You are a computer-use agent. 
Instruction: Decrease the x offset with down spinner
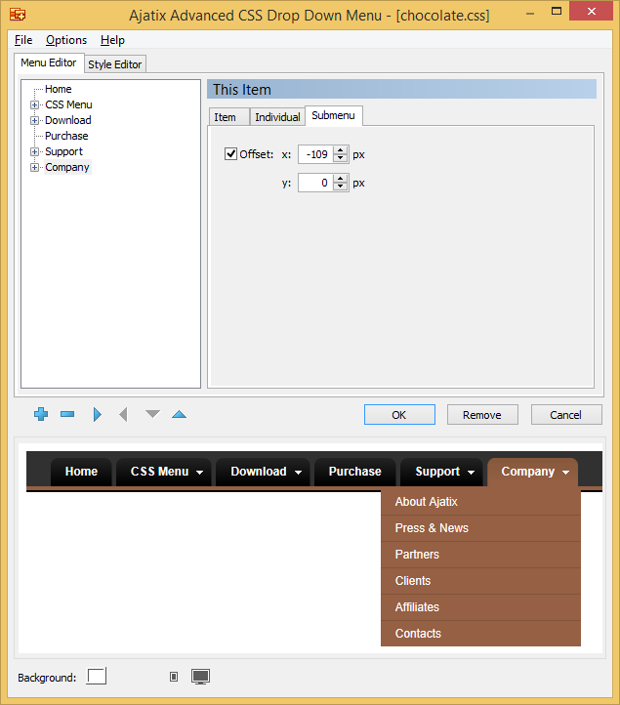coord(341,158)
